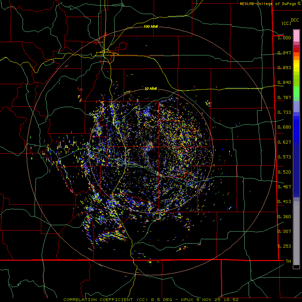The height and width of the screenshot is (302, 302).
Task: Click the Correlation Coefficient caption at bottom
Action: (x=151, y=300)
